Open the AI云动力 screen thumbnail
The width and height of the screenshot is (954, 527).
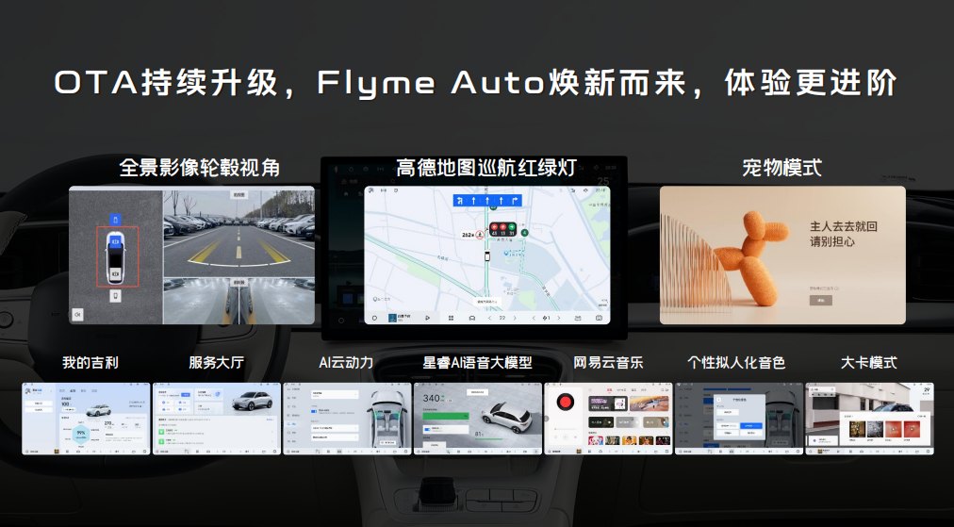tap(347, 419)
